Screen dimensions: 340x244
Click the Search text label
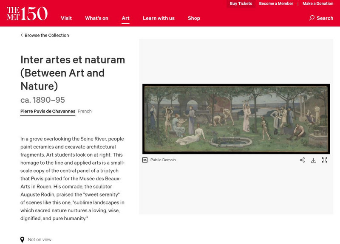pos(325,18)
